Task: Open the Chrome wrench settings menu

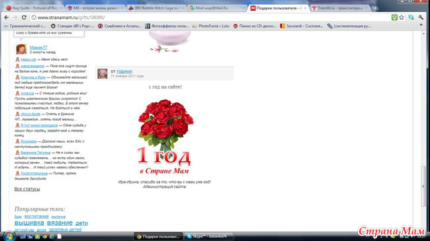Action: tap(421, 18)
